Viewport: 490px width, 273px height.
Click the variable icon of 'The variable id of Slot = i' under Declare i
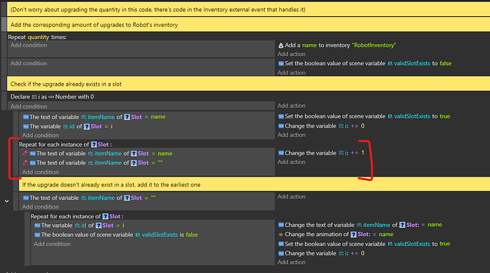(26, 127)
